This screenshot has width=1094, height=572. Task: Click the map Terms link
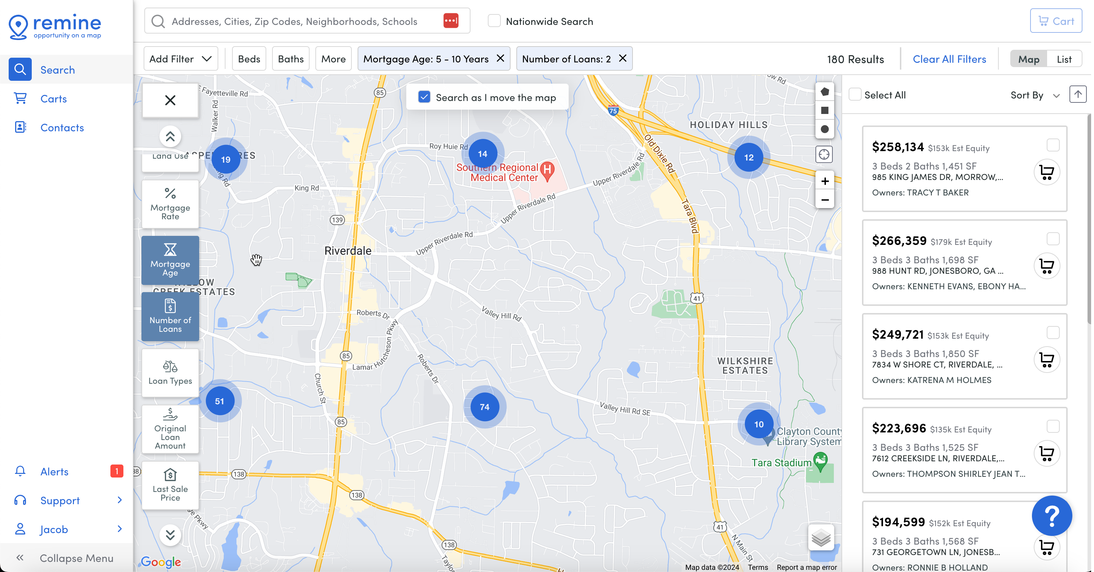pos(758,567)
